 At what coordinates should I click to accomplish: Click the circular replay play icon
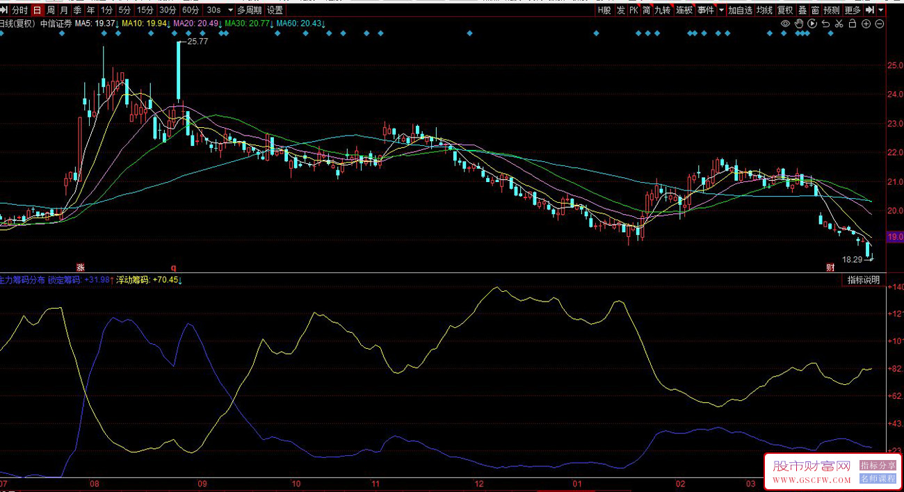[812, 24]
